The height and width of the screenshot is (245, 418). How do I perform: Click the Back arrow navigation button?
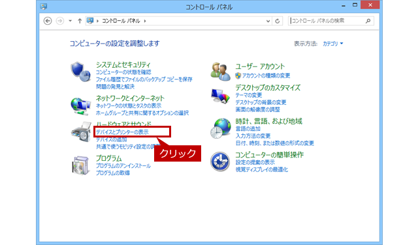(x=48, y=21)
